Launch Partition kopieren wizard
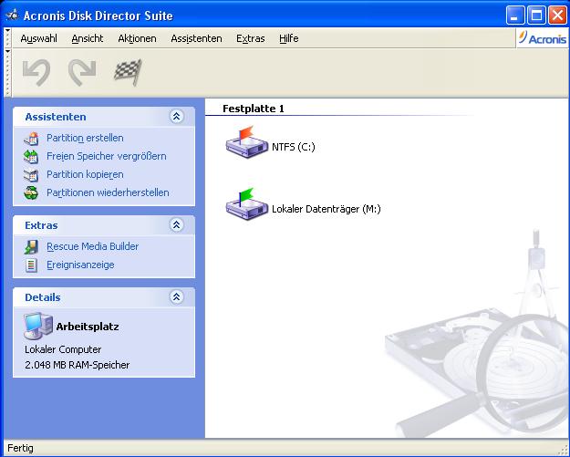Viewport: 570px width, 457px height. pos(85,174)
